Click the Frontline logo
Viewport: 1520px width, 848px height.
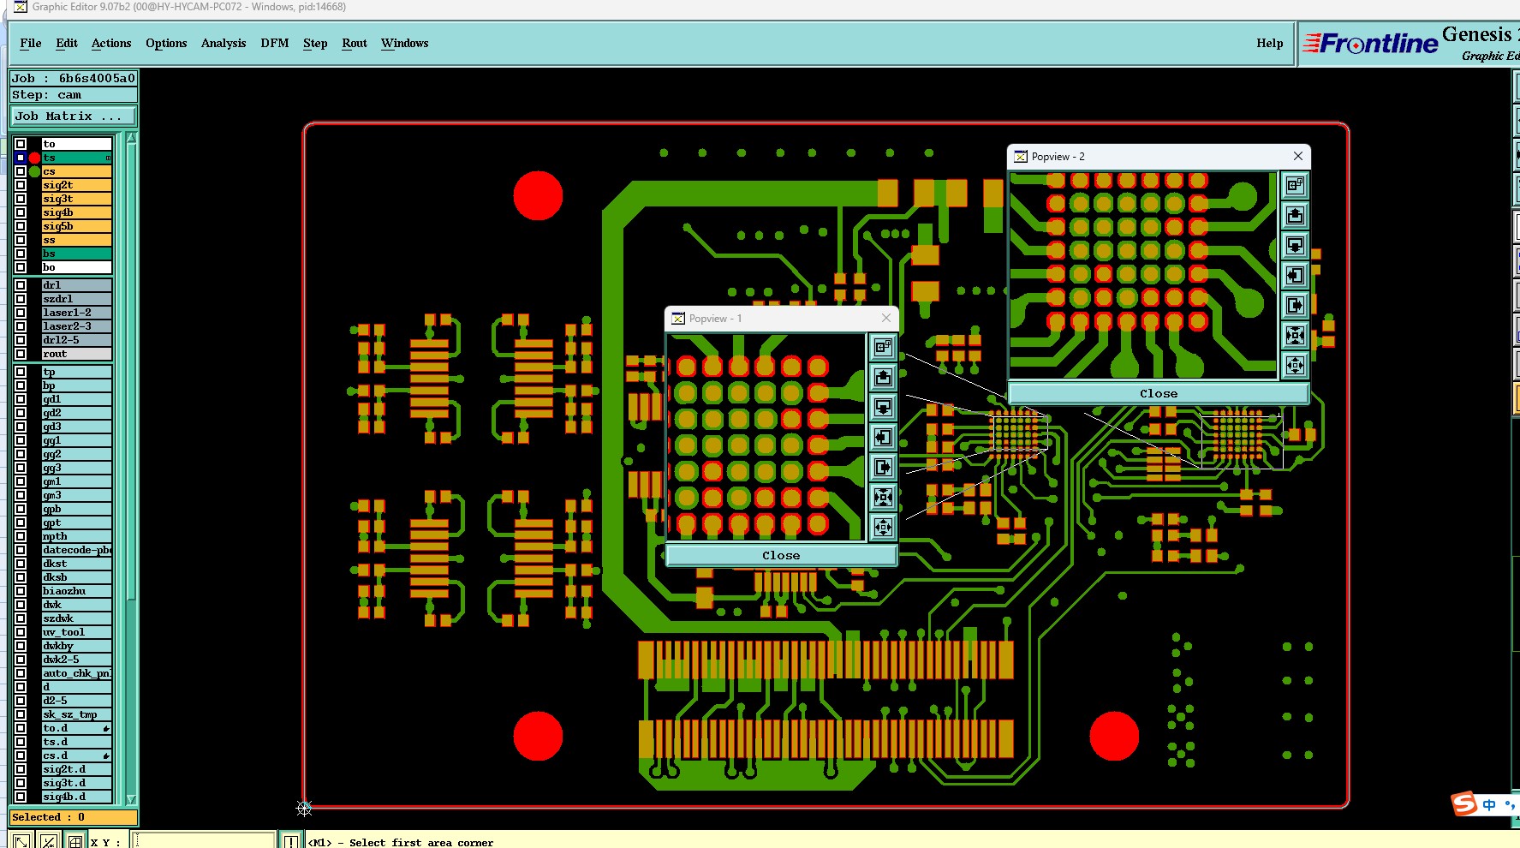[1370, 43]
